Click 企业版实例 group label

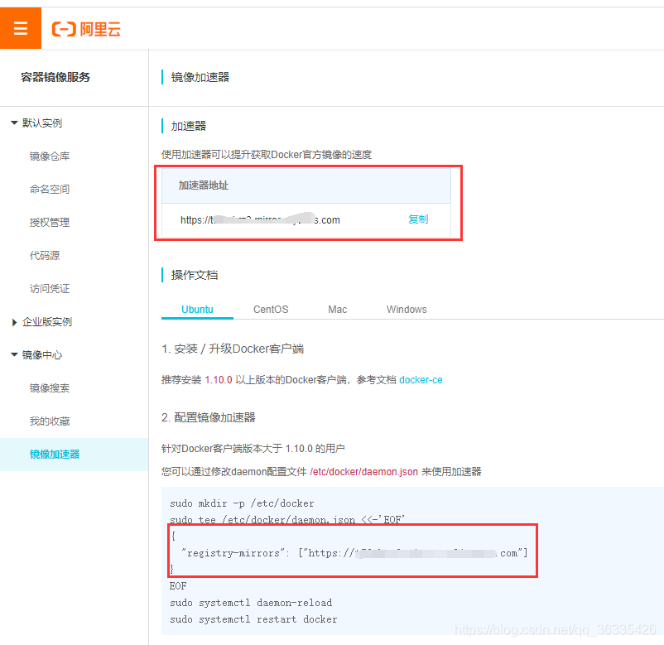tap(47, 322)
